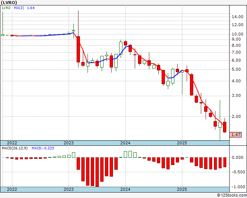
Task: Click the 14.00 price axis label
Action: [x=238, y=17]
